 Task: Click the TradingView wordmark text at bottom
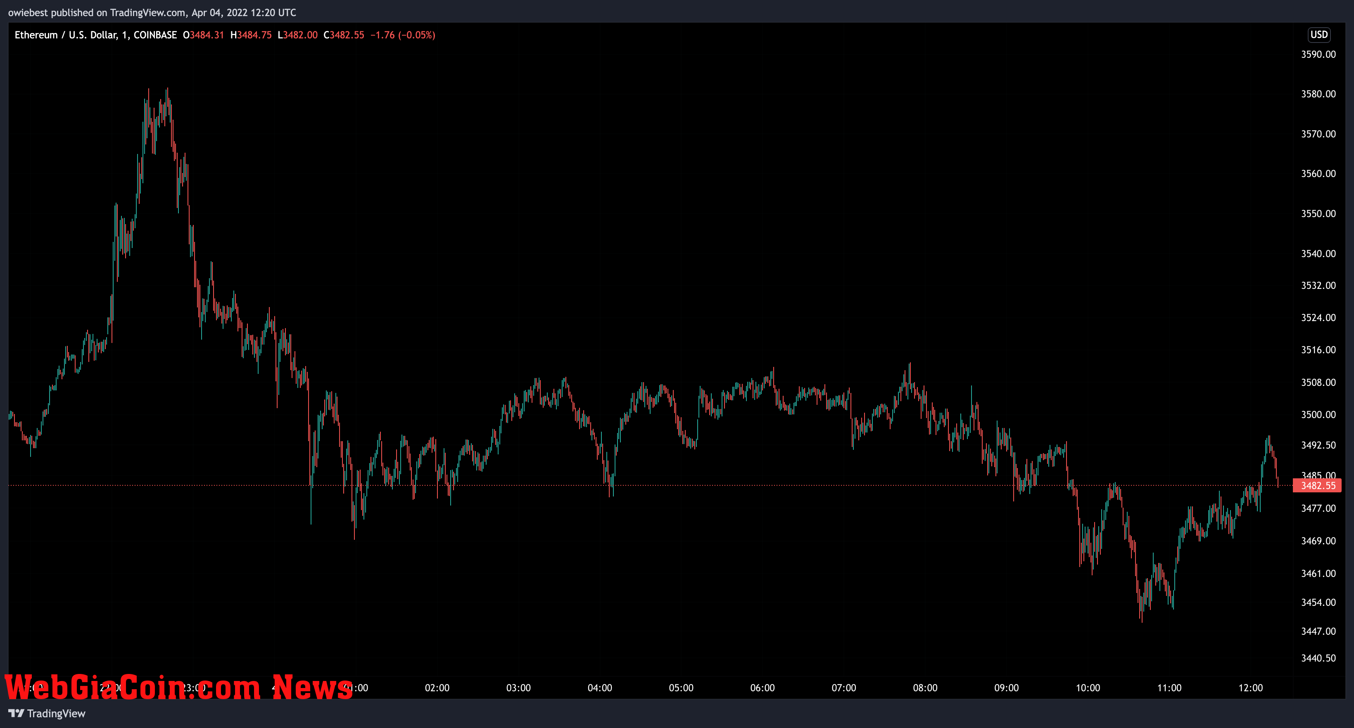tap(56, 713)
